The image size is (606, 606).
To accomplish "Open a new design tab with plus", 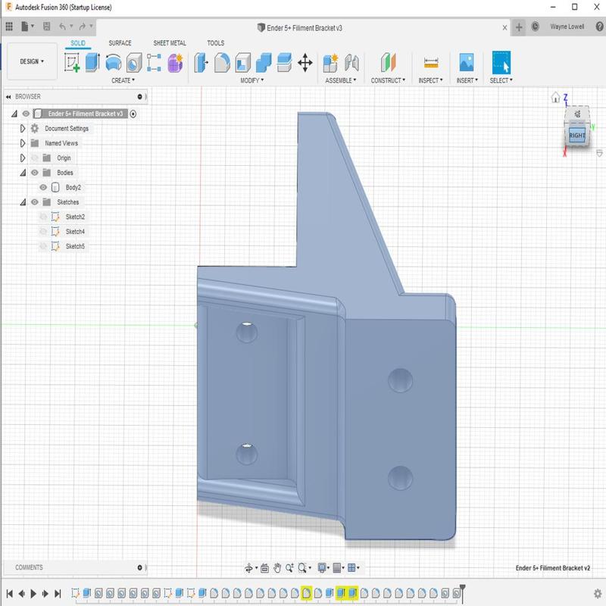I will (x=519, y=27).
